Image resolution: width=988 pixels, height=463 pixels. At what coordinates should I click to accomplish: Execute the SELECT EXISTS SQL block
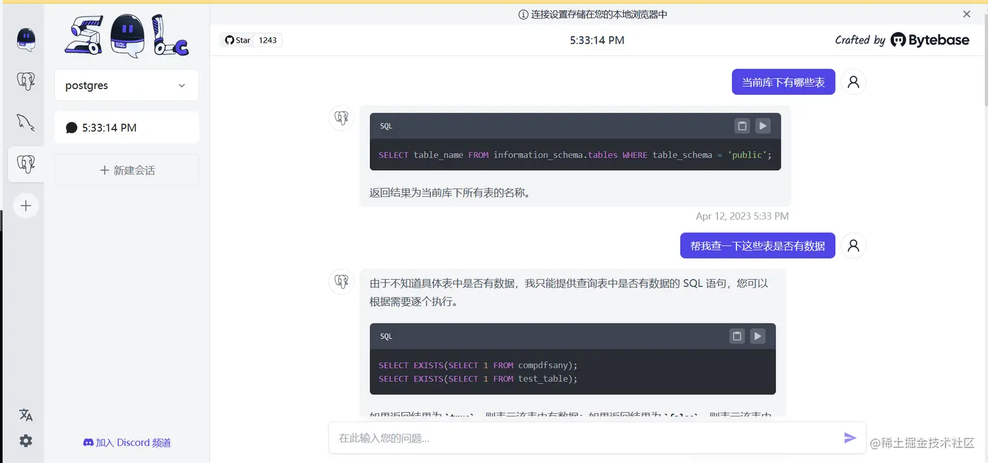click(x=757, y=336)
